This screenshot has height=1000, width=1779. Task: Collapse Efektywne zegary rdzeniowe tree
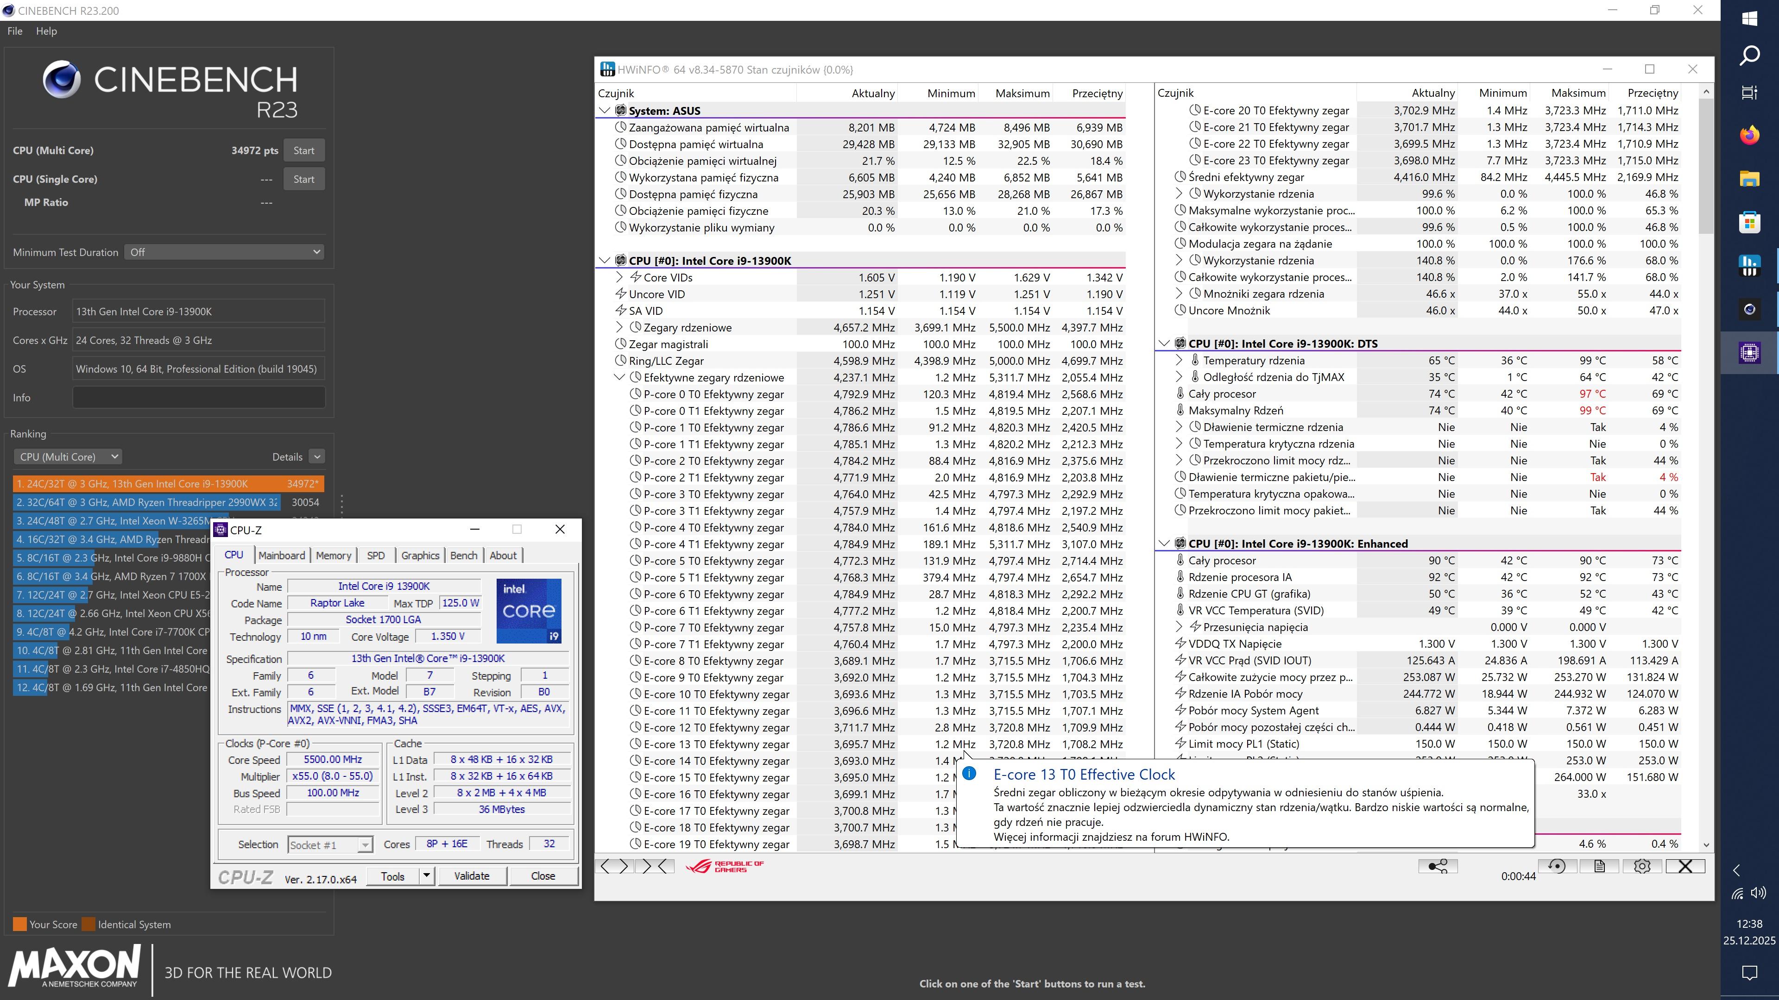click(x=619, y=377)
